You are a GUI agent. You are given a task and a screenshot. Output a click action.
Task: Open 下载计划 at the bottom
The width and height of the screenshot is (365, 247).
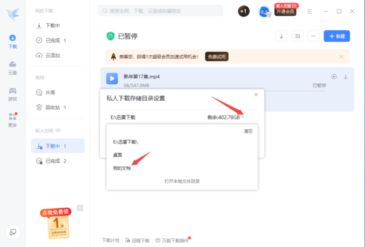[111, 240]
